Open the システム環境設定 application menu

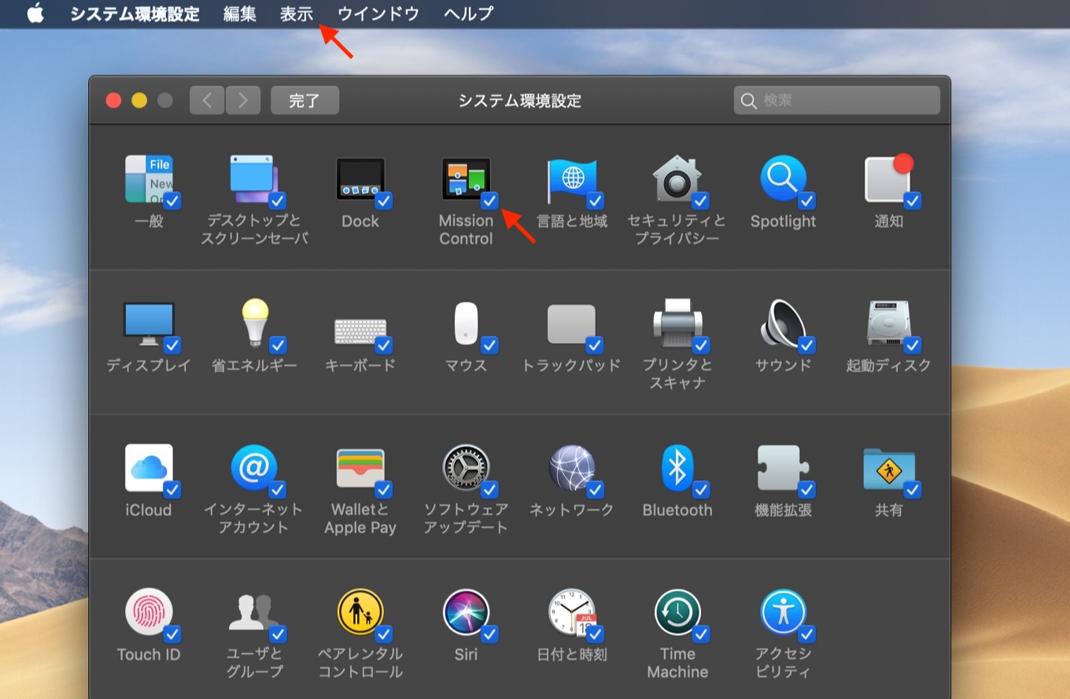pos(135,13)
